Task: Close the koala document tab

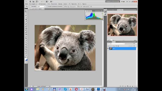Action: click(x=43, y=9)
